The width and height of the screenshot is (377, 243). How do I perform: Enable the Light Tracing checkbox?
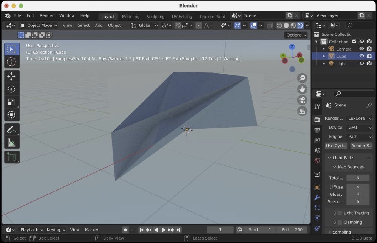tap(340, 213)
